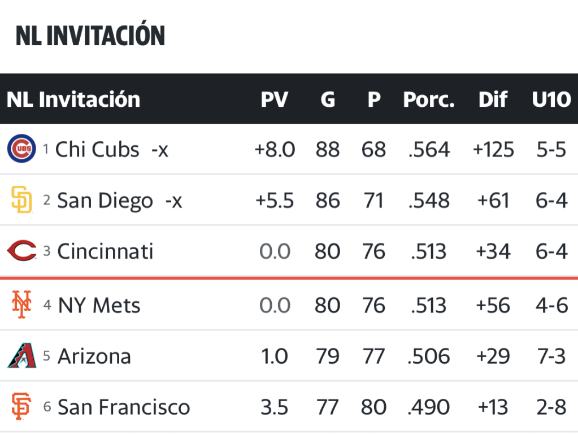Click the Chicago Cubs team logo
The height and width of the screenshot is (435, 578).
(21, 149)
